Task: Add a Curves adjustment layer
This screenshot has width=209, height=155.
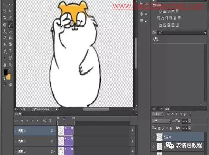Action: 169,12
